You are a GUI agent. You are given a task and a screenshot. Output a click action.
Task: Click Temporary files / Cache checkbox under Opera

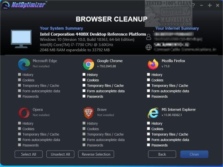click(20, 134)
